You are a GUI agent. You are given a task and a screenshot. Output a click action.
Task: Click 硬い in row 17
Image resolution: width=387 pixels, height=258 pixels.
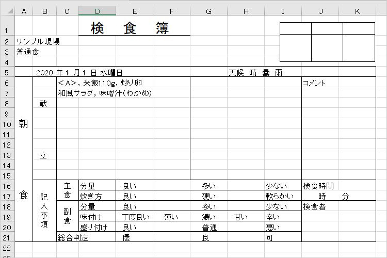209,197
